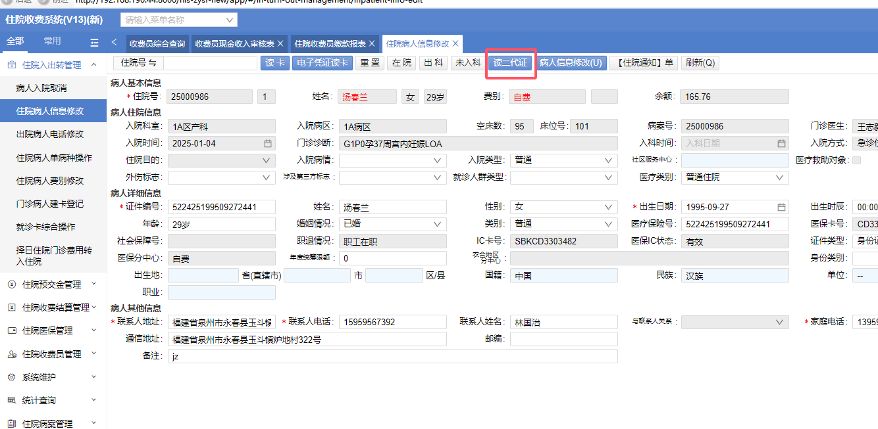Screen dimensions: 878x429
Task: Open the 外伤标志 dropdown
Action: click(x=267, y=177)
